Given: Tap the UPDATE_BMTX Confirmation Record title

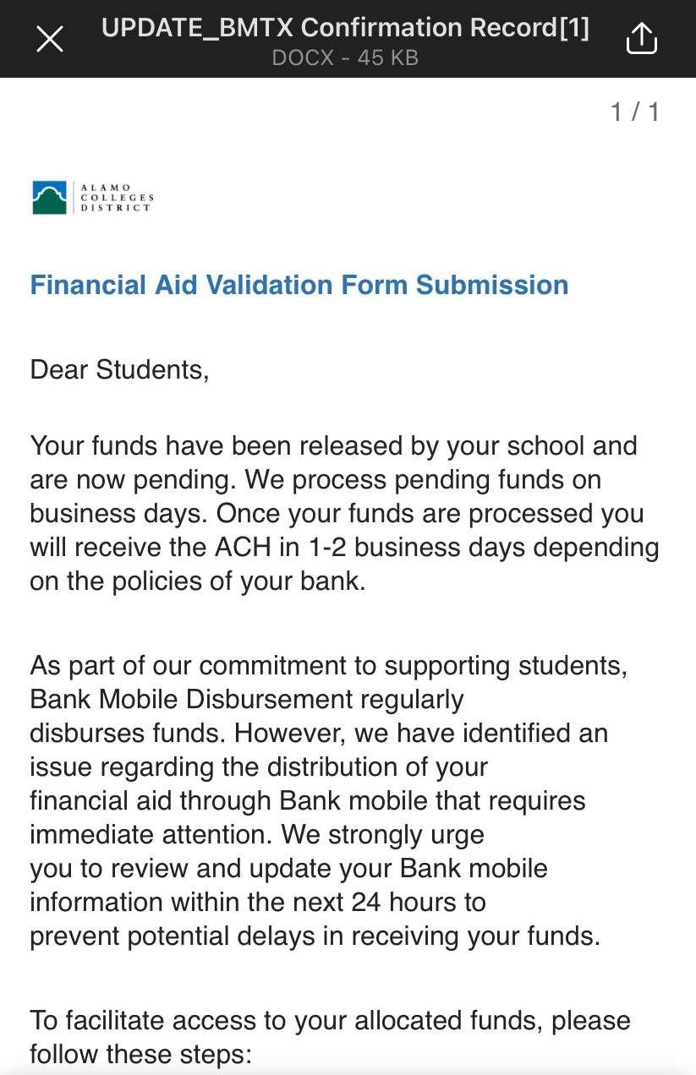Looking at the screenshot, I should pos(345,27).
